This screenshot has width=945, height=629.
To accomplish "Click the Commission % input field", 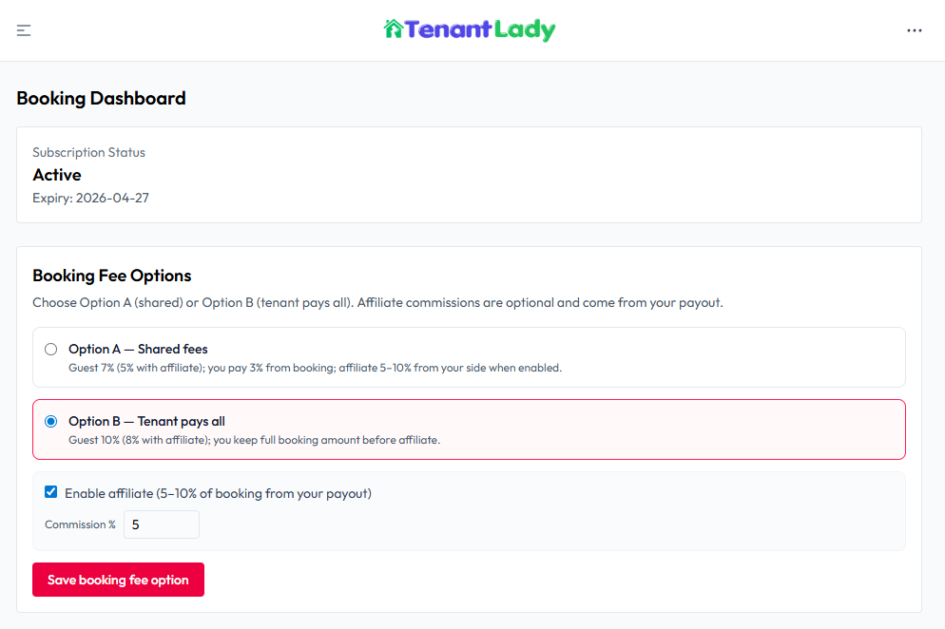I will [161, 524].
